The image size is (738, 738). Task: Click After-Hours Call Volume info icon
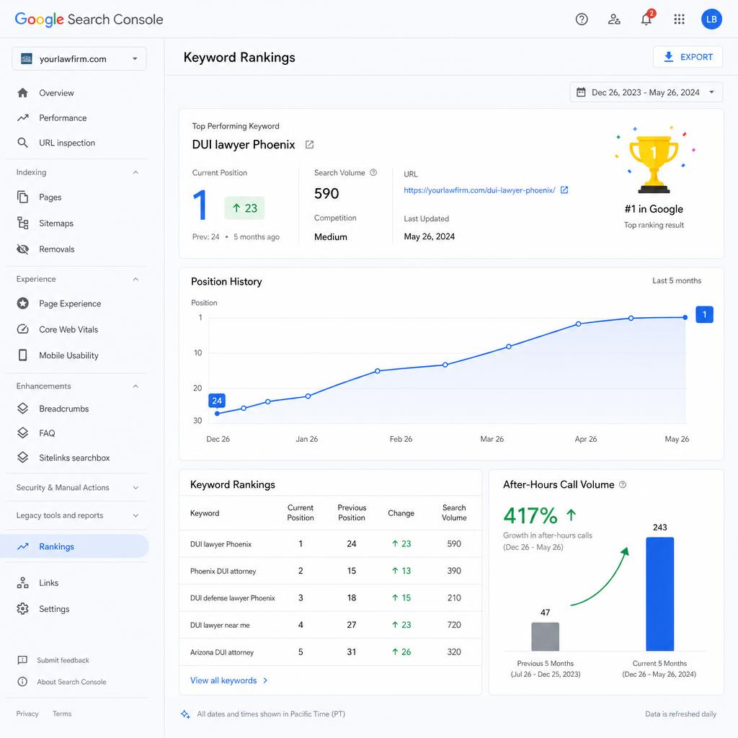pyautogui.click(x=622, y=484)
